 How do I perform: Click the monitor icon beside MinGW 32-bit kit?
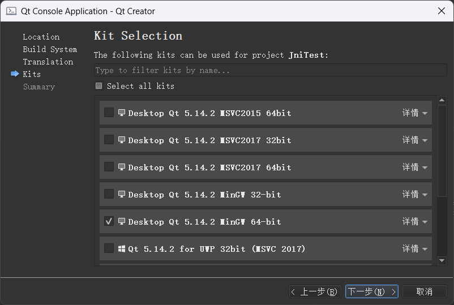[122, 194]
